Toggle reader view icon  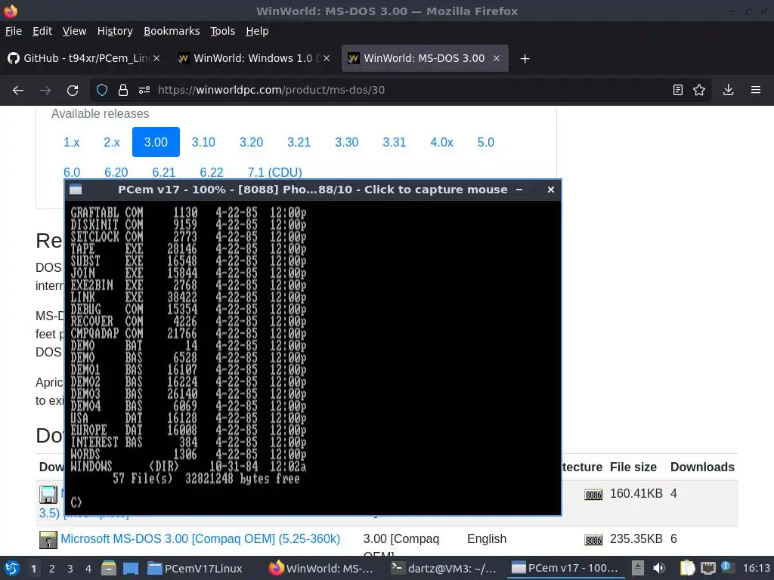[x=678, y=90]
